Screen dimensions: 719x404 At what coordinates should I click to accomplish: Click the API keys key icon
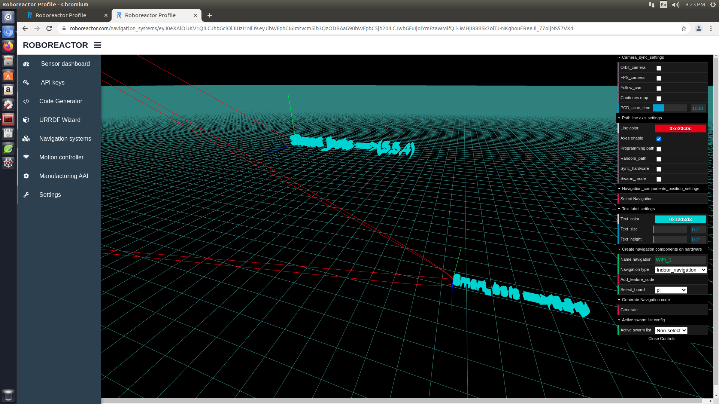pos(26,83)
